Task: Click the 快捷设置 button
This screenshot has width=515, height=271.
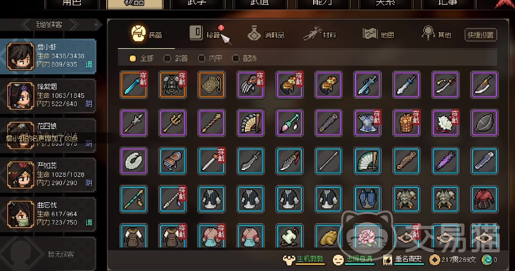Action: (x=481, y=35)
